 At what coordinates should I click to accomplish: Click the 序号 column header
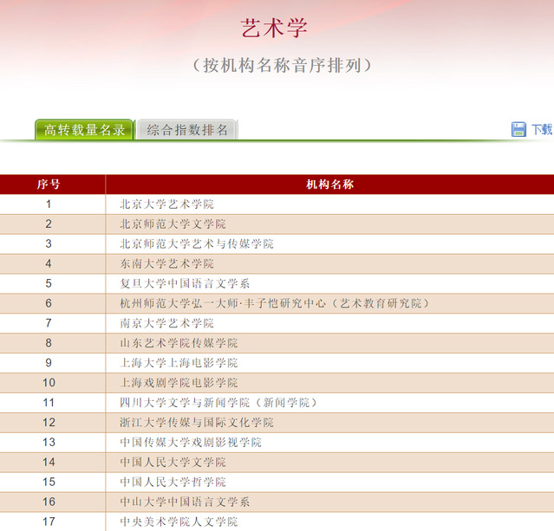(x=49, y=185)
